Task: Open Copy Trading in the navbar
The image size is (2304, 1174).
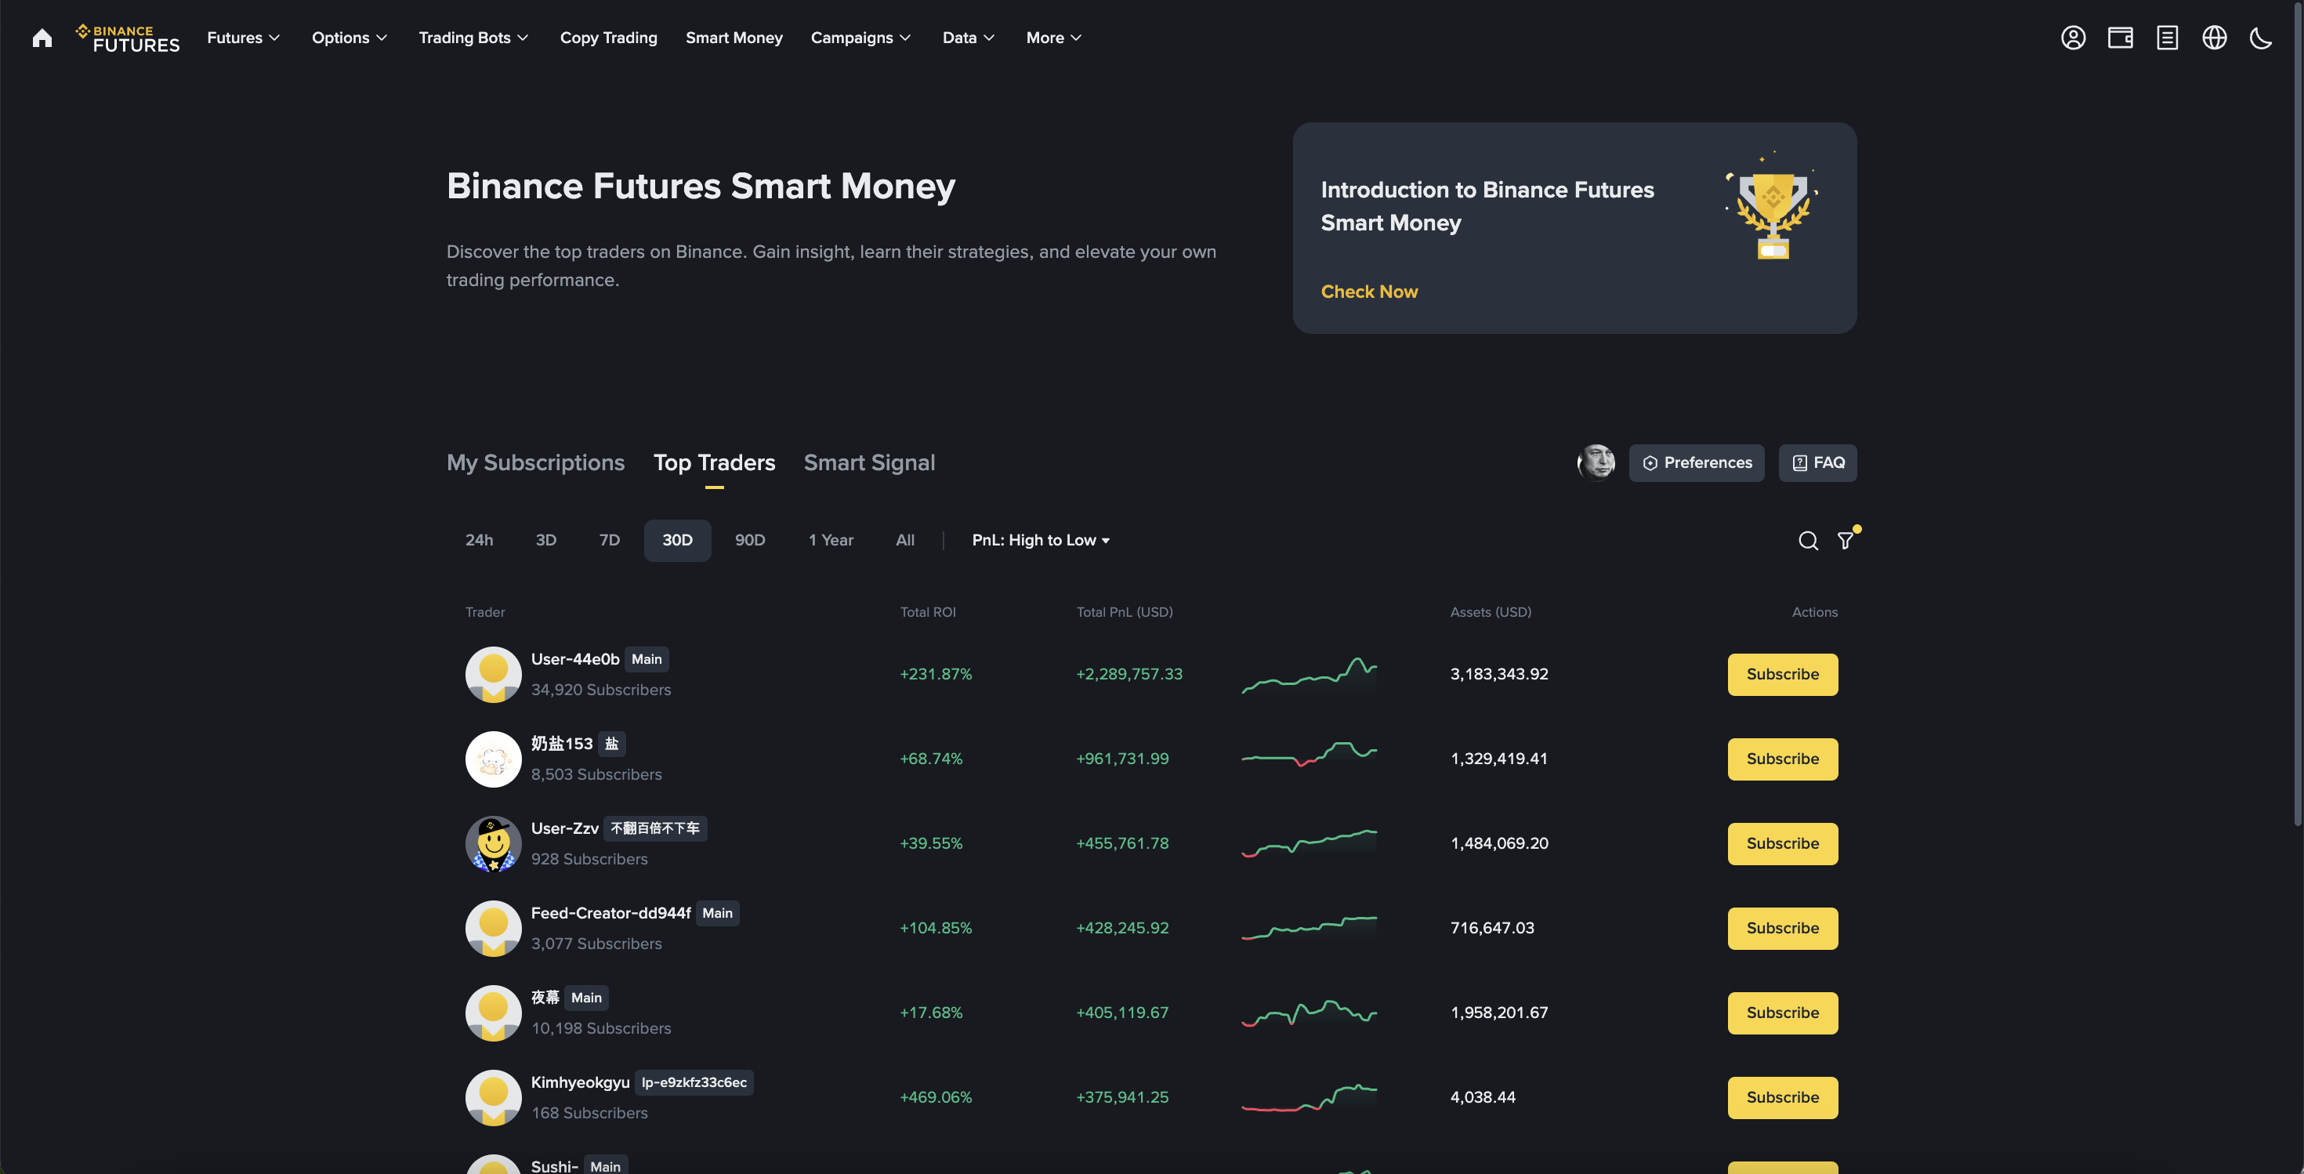Action: tap(608, 38)
